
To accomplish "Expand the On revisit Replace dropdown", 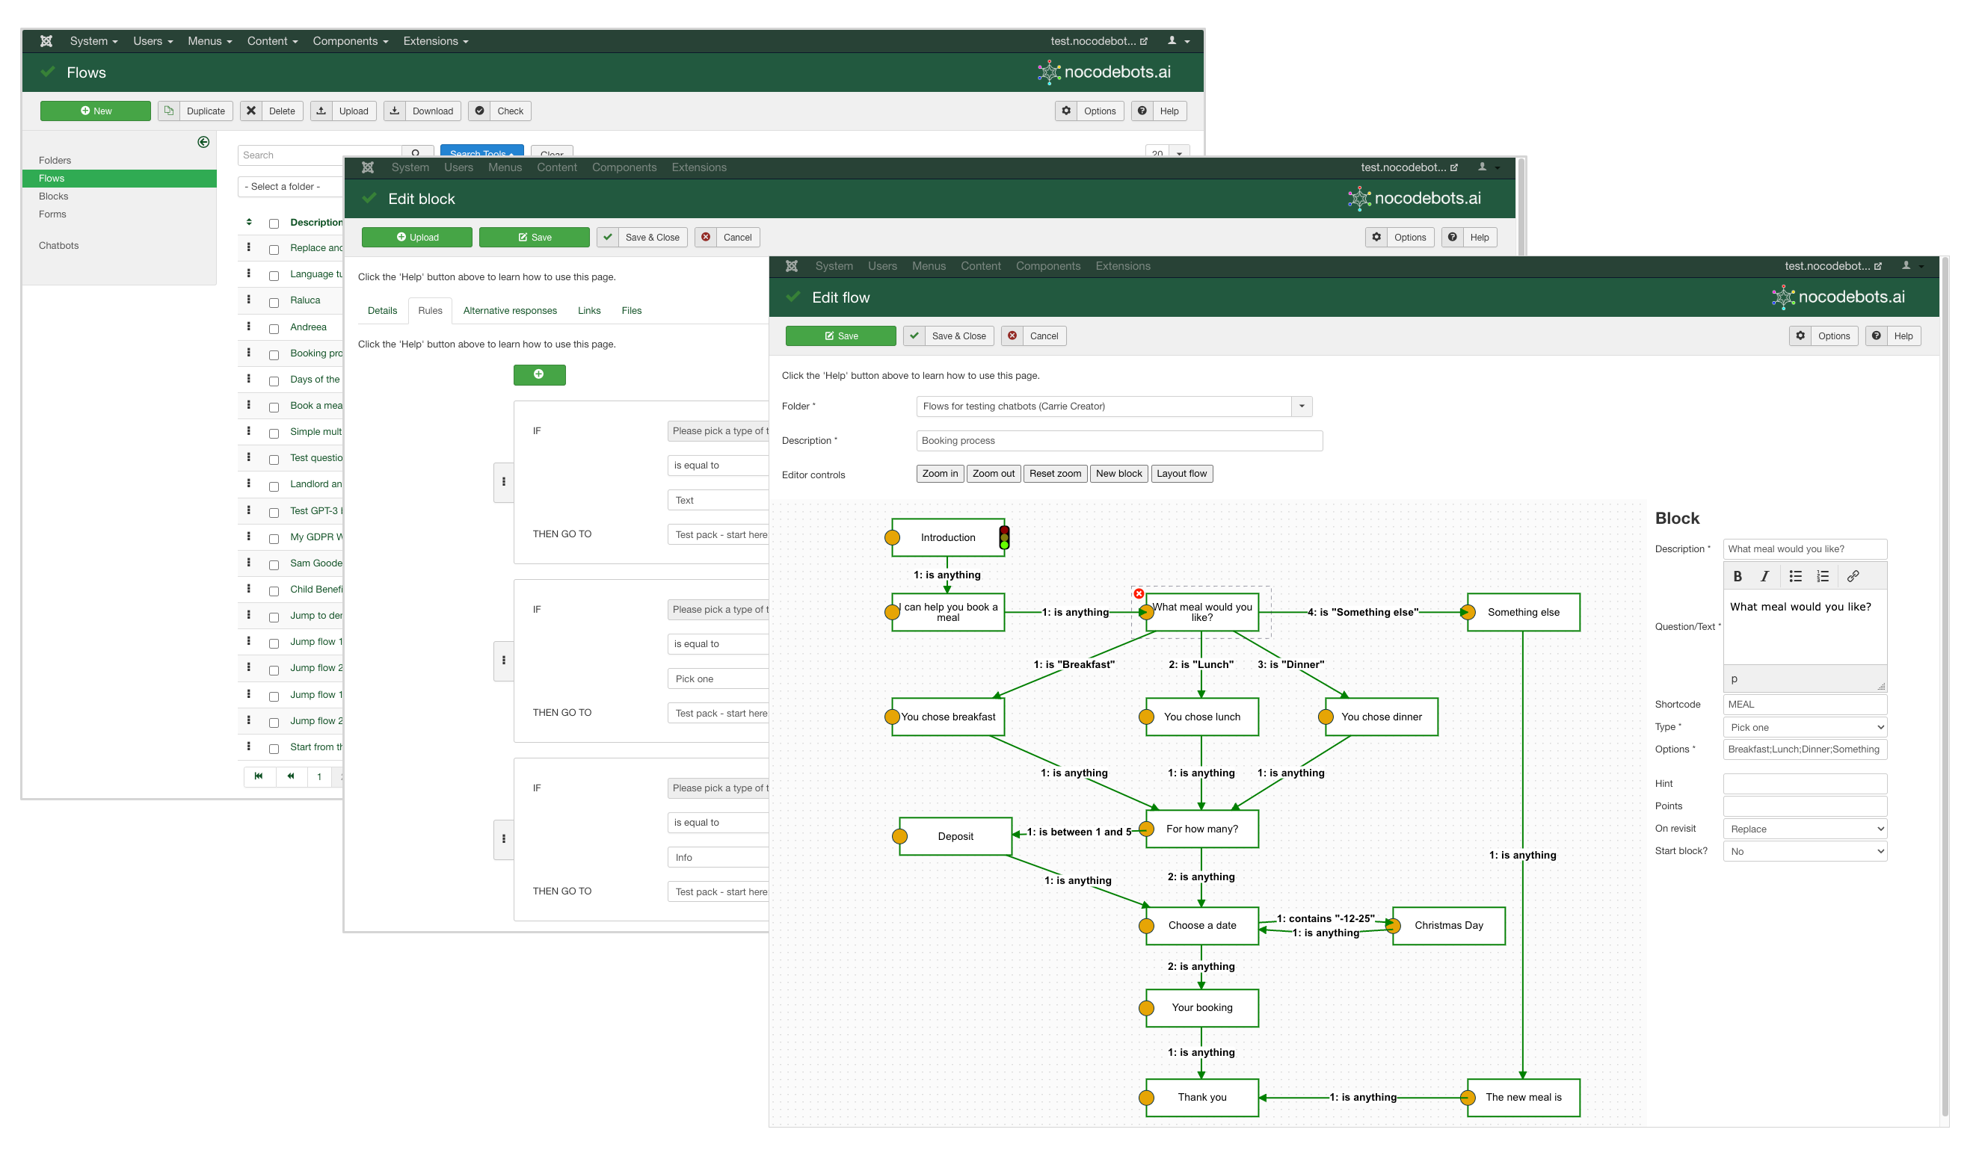I will tap(1804, 829).
